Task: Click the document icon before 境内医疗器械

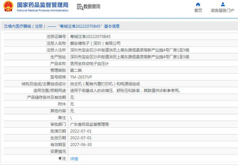Action: [6, 26]
